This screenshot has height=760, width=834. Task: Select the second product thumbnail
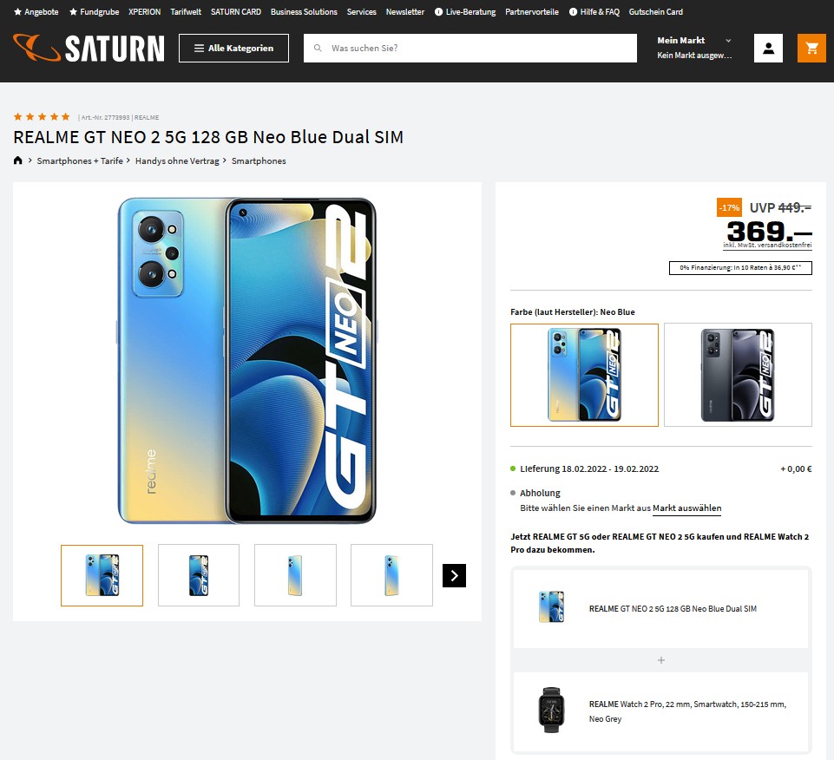(198, 575)
